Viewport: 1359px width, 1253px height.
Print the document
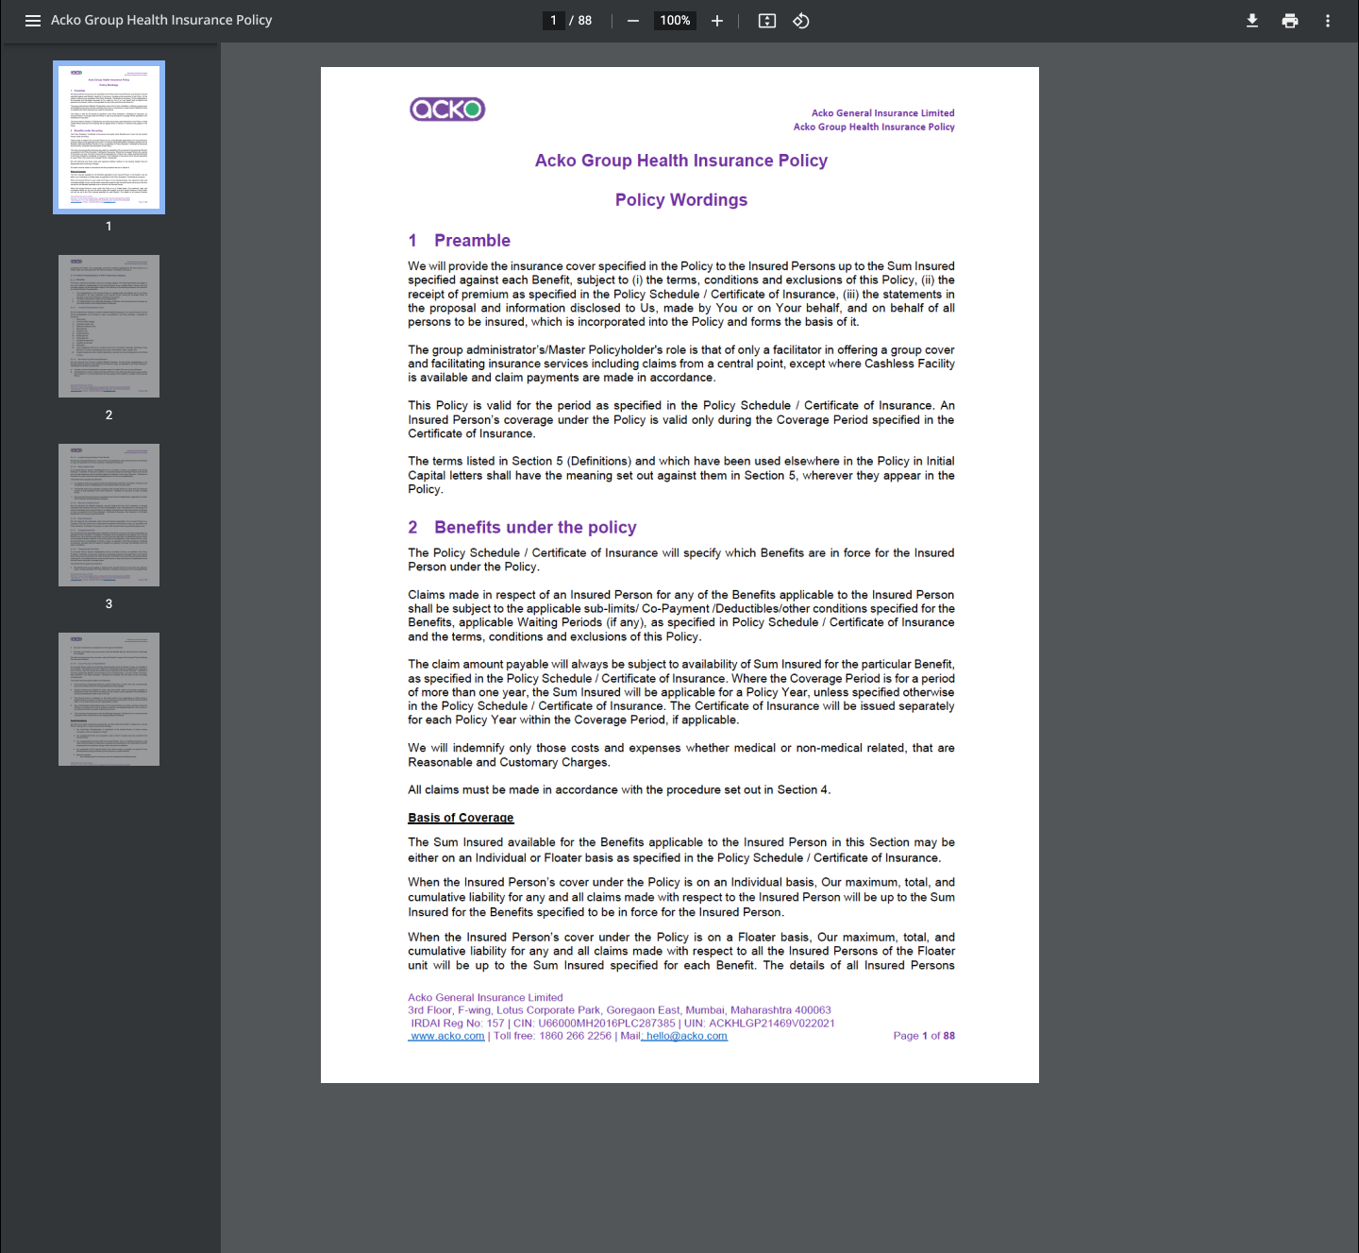pos(1290,21)
